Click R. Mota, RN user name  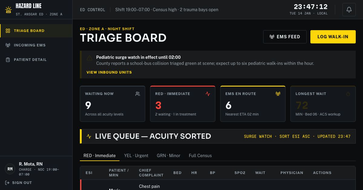tap(31, 164)
